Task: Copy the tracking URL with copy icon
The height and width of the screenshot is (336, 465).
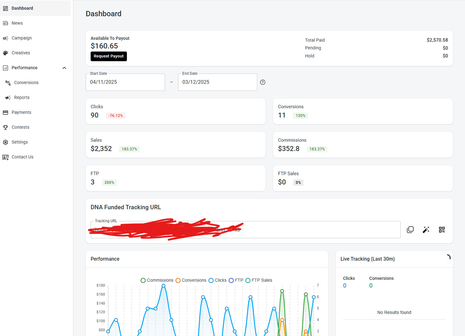Action: pos(410,230)
